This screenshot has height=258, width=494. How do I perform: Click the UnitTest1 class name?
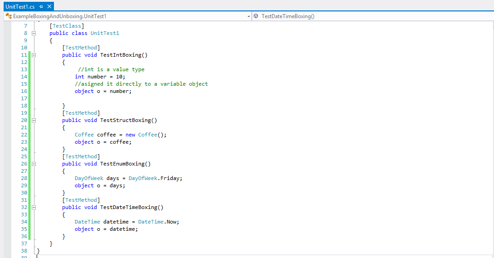click(x=105, y=33)
